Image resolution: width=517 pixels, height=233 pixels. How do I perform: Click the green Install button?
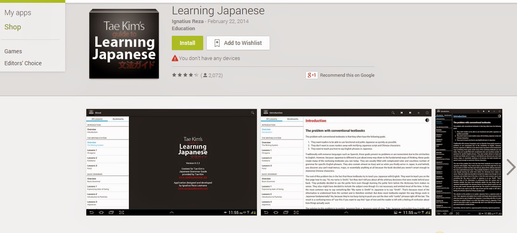point(187,43)
